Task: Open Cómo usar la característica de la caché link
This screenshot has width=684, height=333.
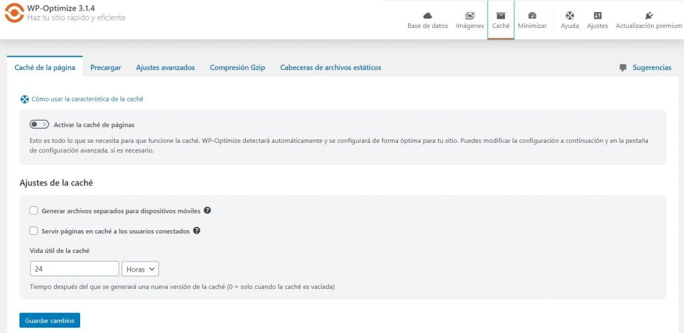Action: click(88, 99)
